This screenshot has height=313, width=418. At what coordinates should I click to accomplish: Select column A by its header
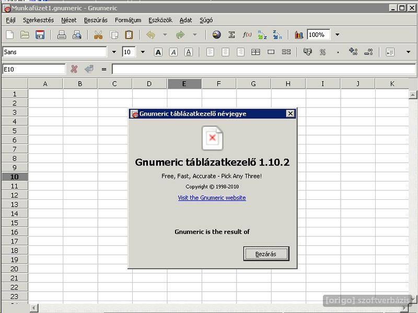click(x=45, y=84)
